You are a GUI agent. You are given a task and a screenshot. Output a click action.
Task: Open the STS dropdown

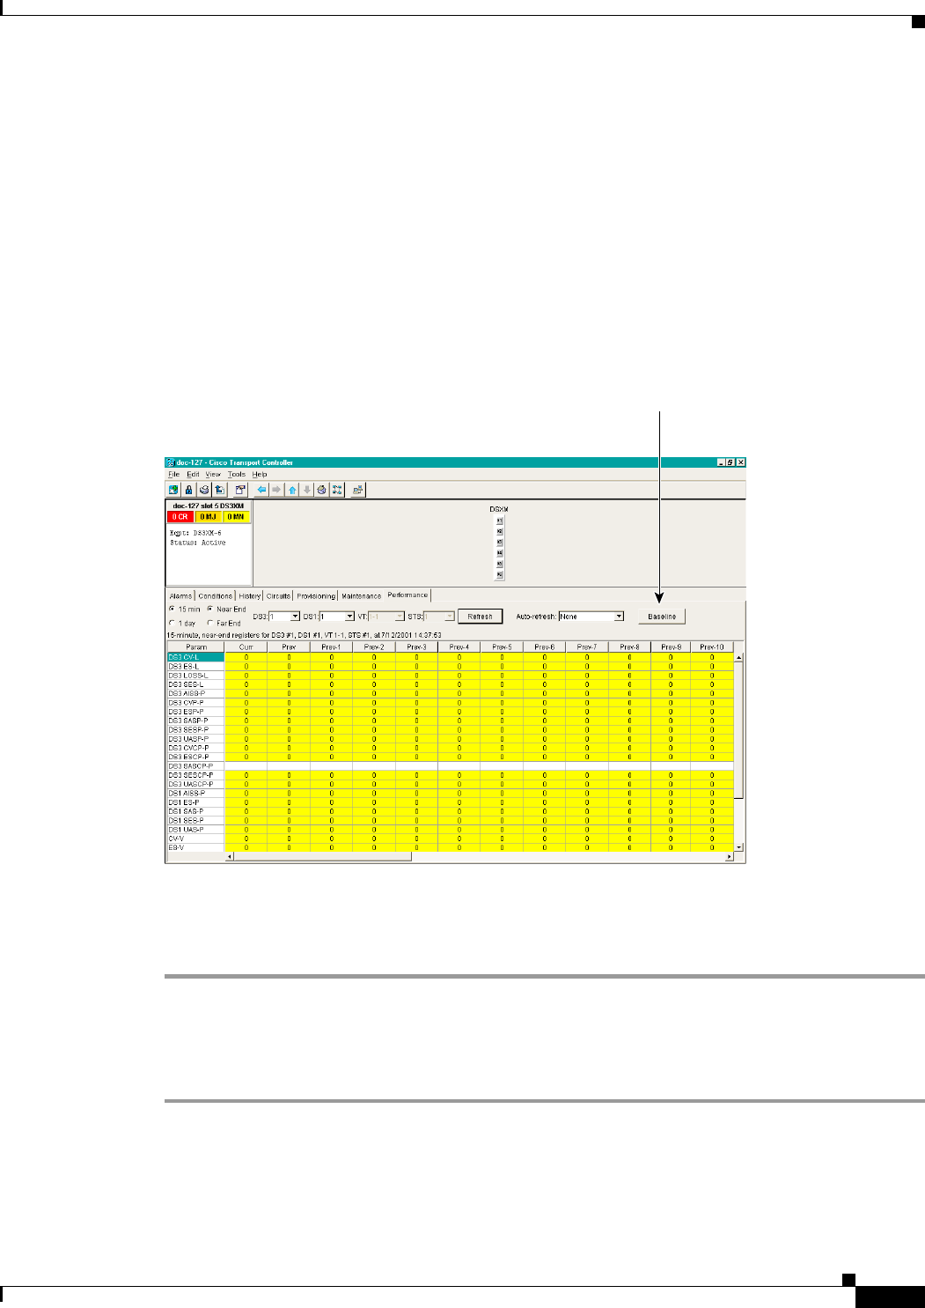point(439,617)
